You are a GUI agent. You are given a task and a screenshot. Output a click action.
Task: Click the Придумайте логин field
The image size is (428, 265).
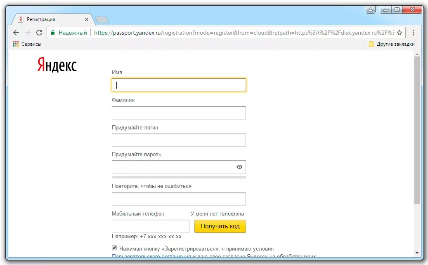point(179,140)
